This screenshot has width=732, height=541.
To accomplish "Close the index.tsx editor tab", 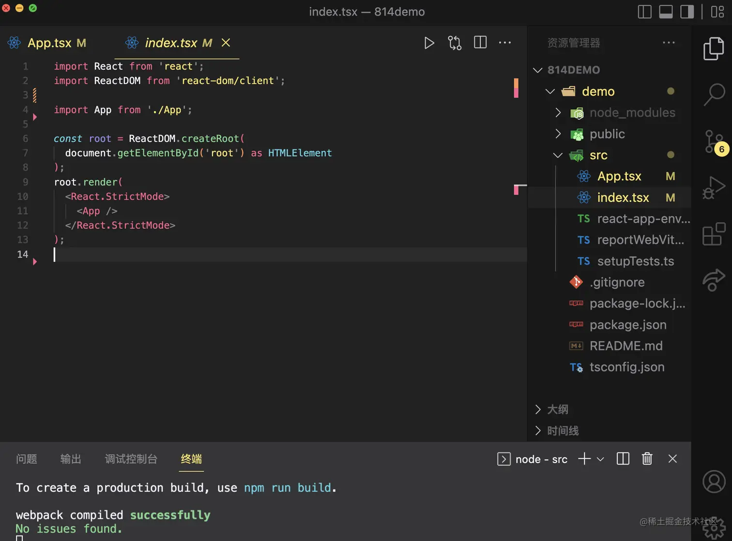I will [x=226, y=43].
